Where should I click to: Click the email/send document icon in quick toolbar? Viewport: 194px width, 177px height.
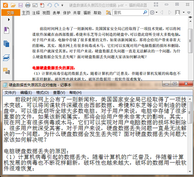click(35, 5)
